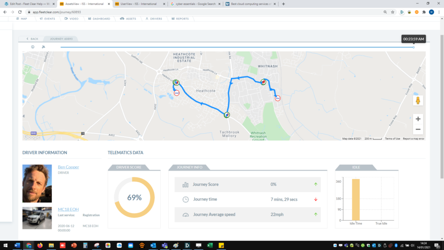Open Firefox from the taskbar
The height and width of the screenshot is (250, 444).
pyautogui.click(x=40, y=246)
